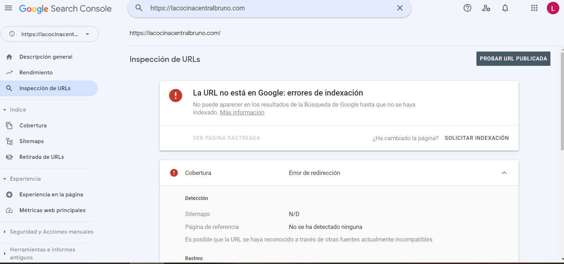The image size is (564, 264).
Task: Click the trend icon beside Rendimiento
Action: coord(9,73)
